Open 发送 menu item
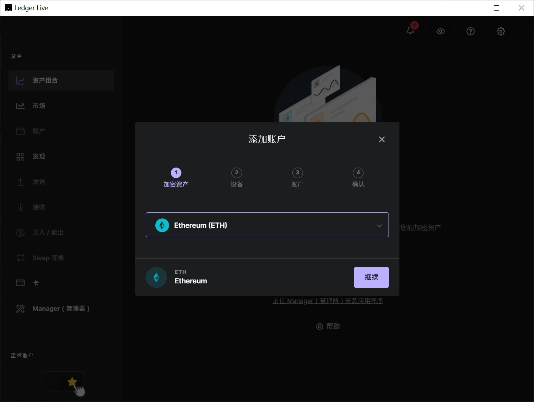This screenshot has height=402, width=534. pos(61,182)
